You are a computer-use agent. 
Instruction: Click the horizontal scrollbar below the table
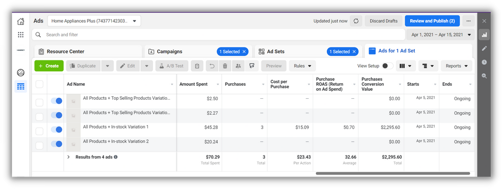(x=393, y=174)
